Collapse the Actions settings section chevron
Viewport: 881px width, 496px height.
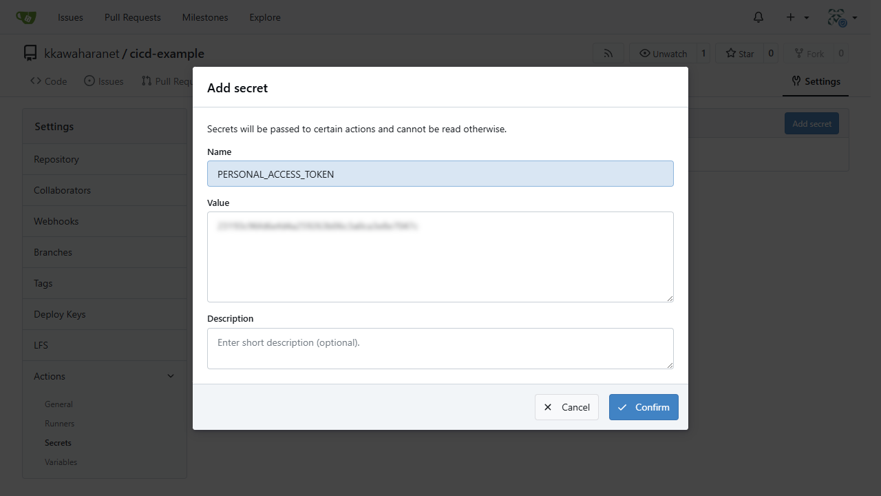(171, 376)
